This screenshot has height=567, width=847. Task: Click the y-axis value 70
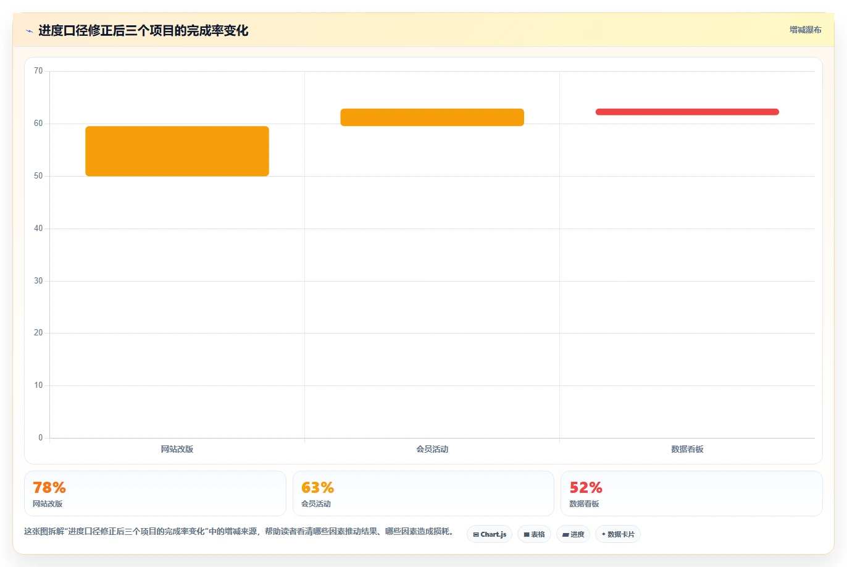point(38,71)
